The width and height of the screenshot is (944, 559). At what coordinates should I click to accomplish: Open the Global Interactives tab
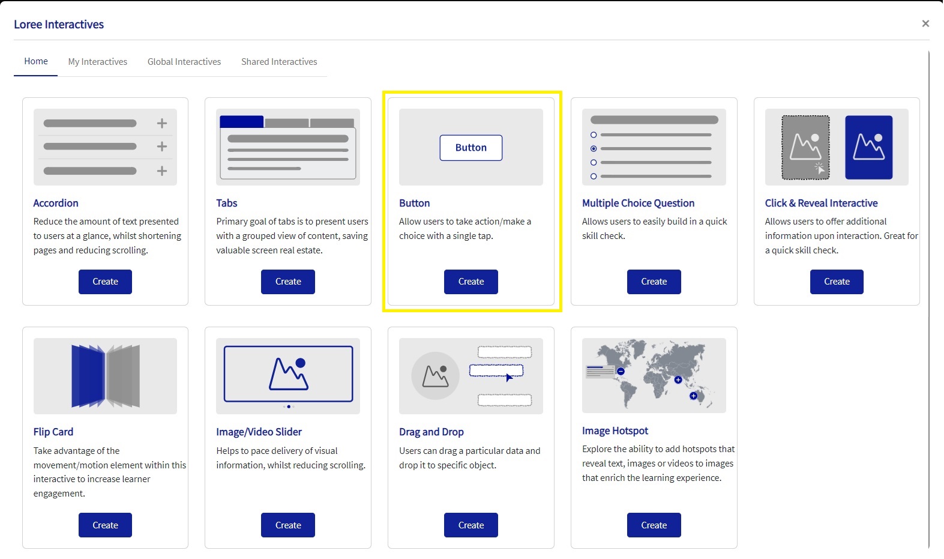184,62
